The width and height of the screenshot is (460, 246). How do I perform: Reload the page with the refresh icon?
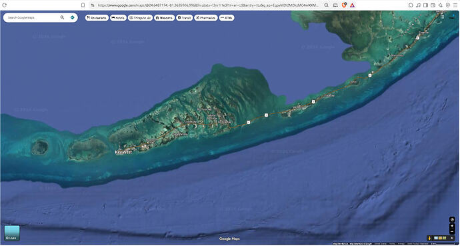(5, 5)
